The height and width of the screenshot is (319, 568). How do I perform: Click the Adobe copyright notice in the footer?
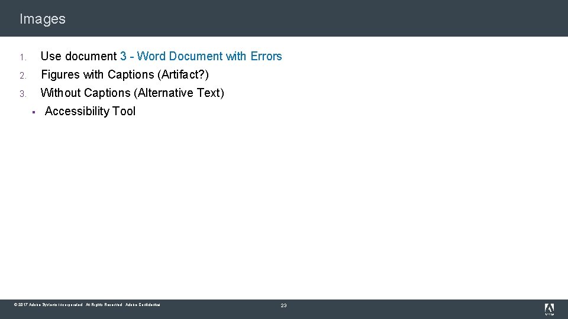(x=87, y=305)
